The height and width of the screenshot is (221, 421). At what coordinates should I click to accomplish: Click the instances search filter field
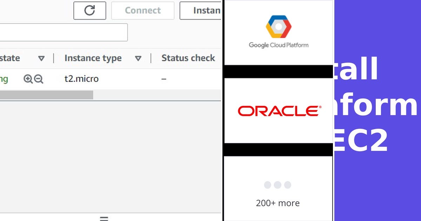63,32
